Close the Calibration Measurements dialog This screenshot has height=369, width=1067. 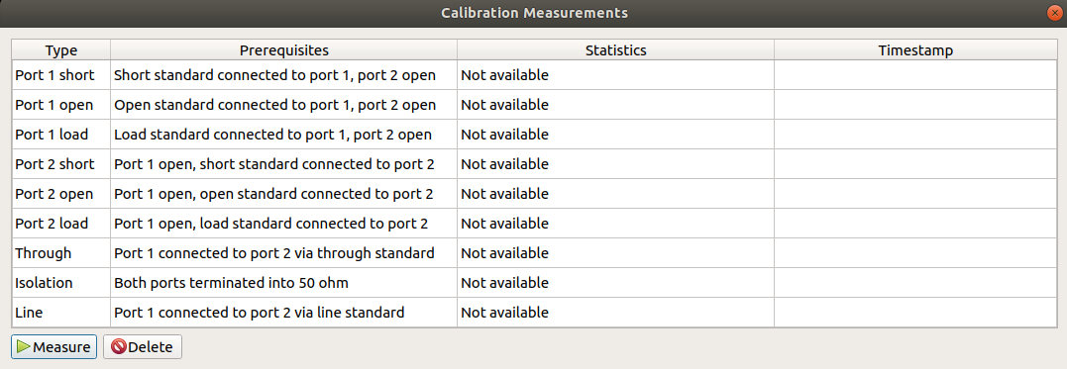1054,13
